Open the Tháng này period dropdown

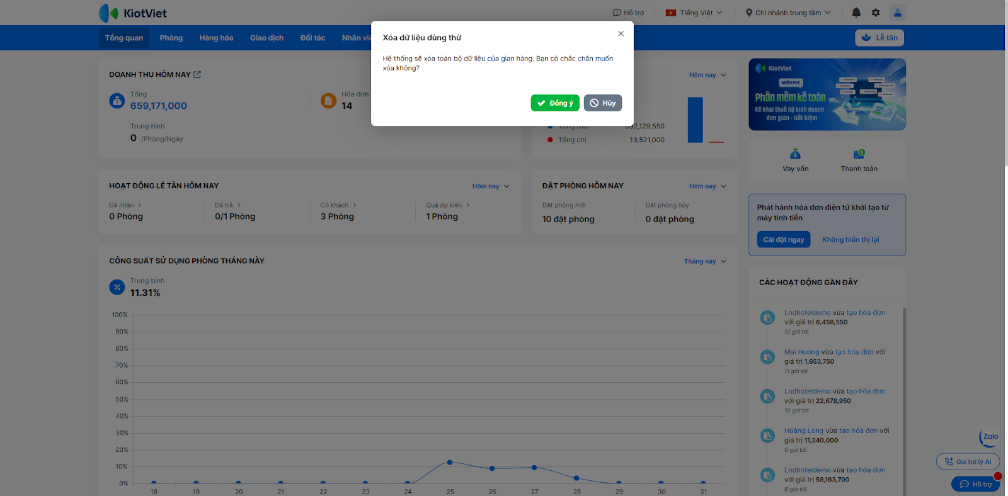[705, 261]
